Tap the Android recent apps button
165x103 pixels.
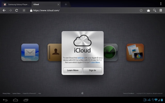click(x=26, y=100)
